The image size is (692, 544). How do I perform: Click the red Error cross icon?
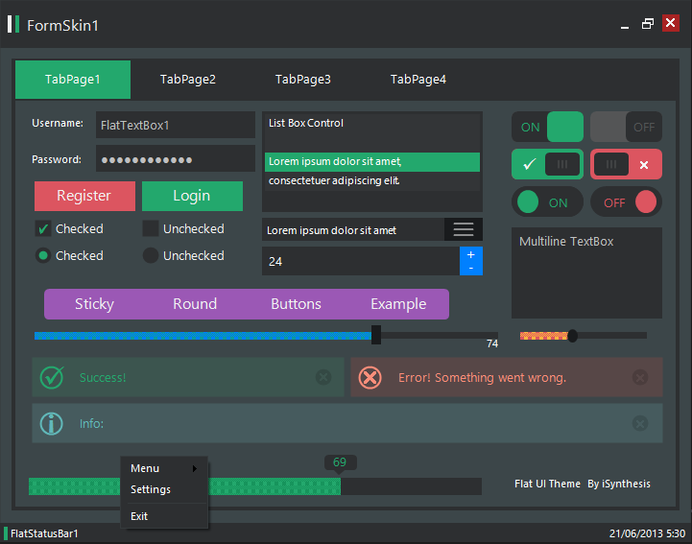click(370, 377)
